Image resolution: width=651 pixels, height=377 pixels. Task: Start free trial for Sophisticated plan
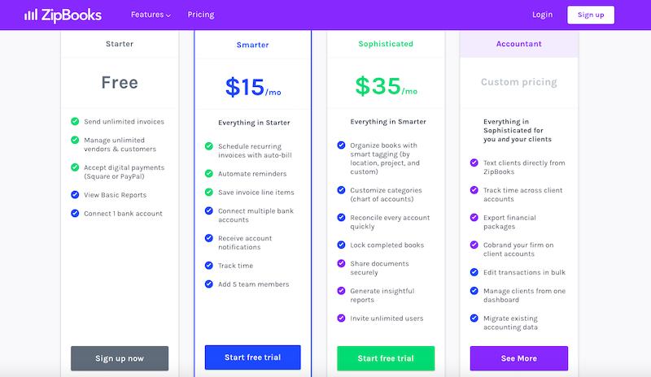click(386, 358)
